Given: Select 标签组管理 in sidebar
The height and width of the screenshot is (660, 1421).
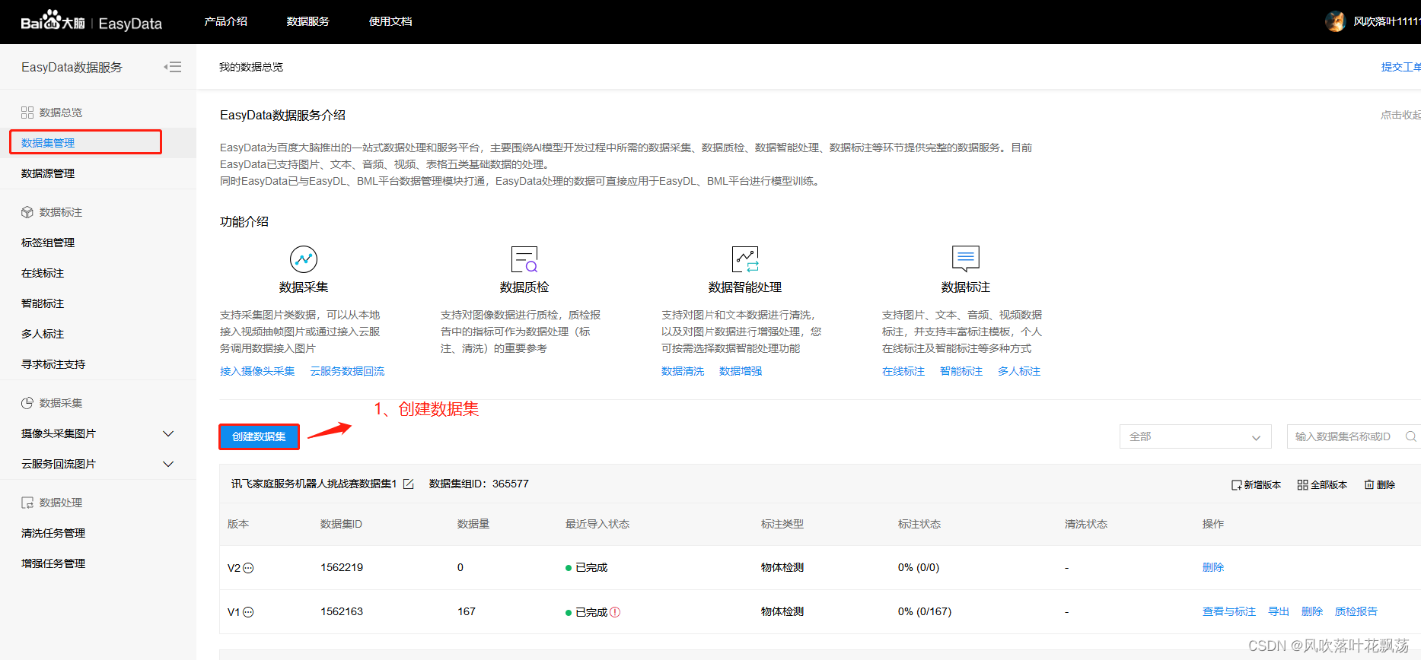Looking at the screenshot, I should coord(48,243).
